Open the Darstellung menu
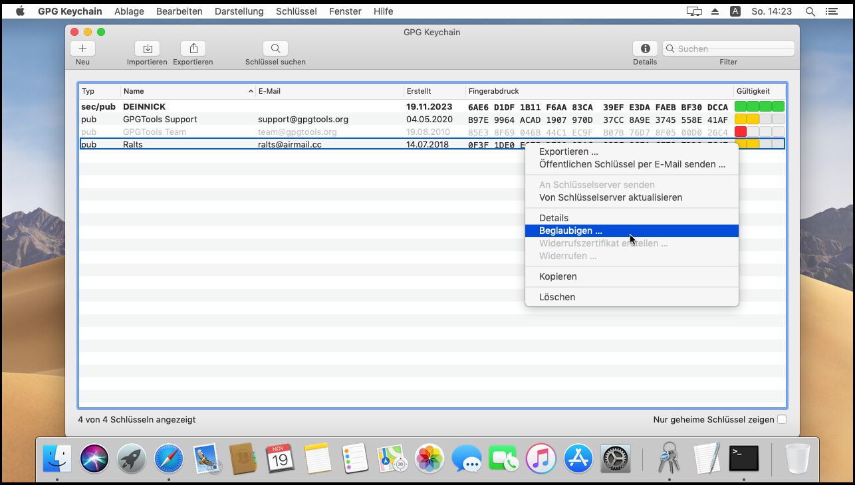This screenshot has width=855, height=485. point(239,11)
